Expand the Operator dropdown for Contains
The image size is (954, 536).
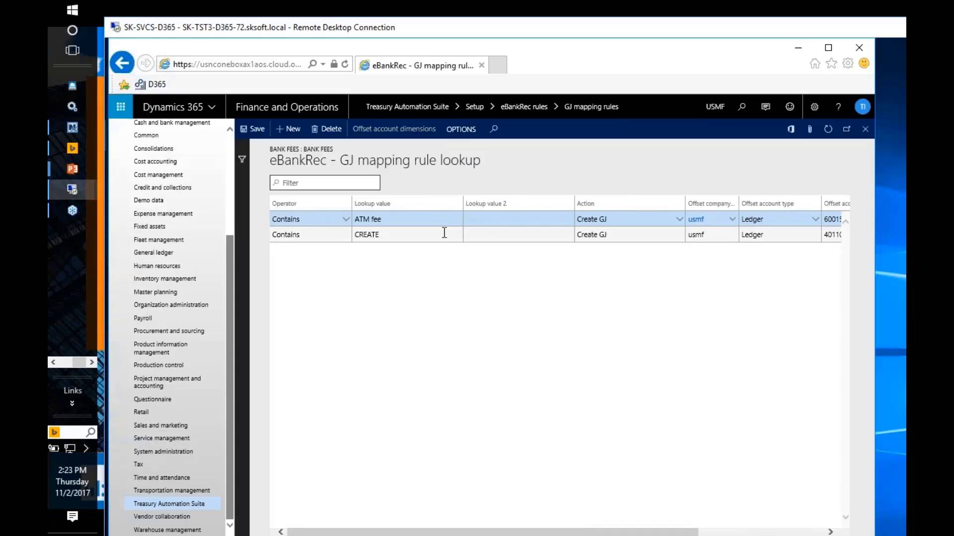[346, 219]
